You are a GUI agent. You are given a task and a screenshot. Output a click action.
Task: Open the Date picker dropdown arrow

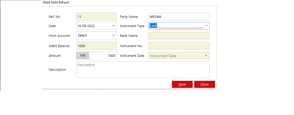click(113, 26)
